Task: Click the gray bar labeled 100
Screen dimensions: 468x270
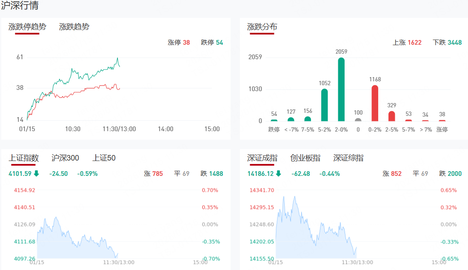Action: coord(358,120)
